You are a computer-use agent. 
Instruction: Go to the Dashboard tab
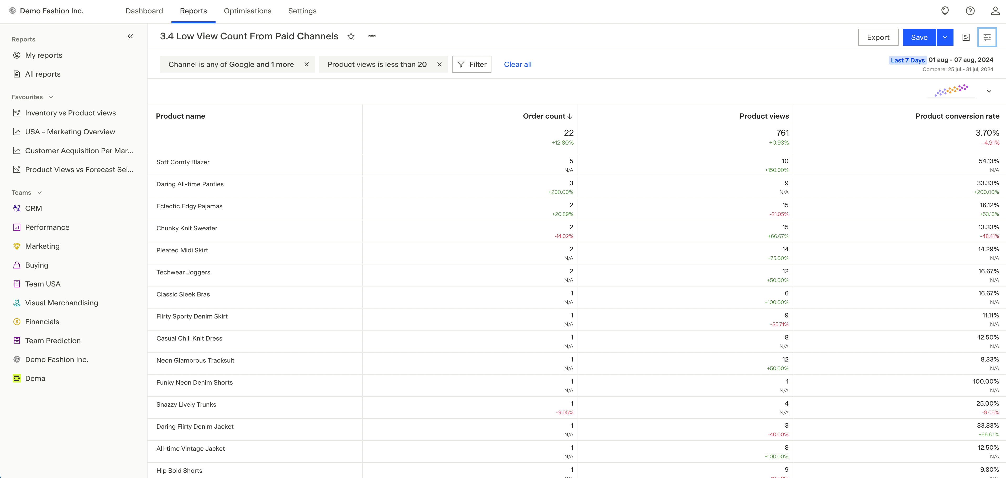click(144, 11)
